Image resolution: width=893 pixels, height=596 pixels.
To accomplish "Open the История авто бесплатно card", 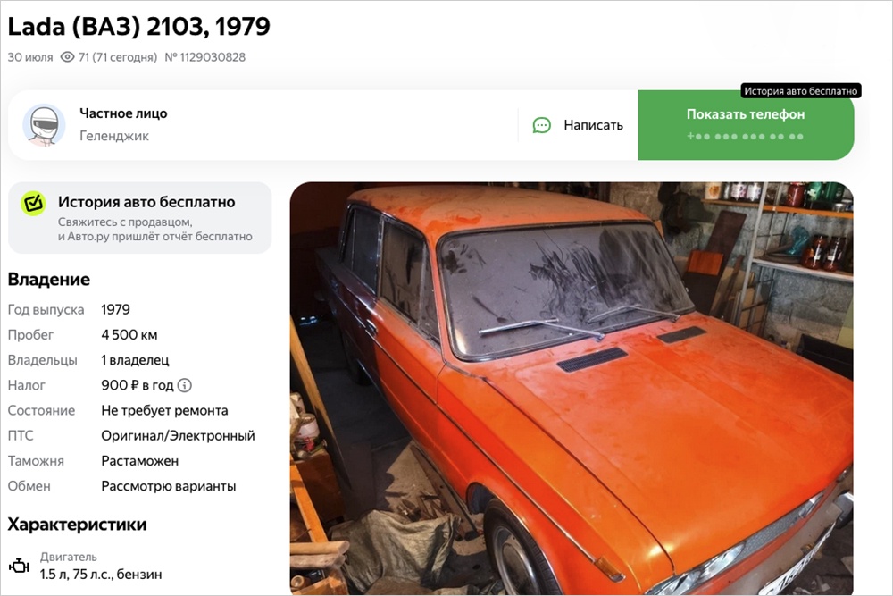I will [139, 218].
